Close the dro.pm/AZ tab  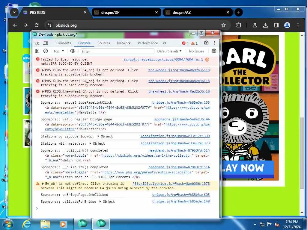click(x=228, y=12)
